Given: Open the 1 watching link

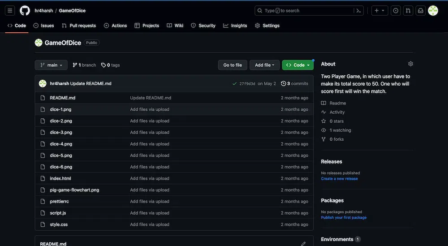Looking at the screenshot, I should 336,130.
